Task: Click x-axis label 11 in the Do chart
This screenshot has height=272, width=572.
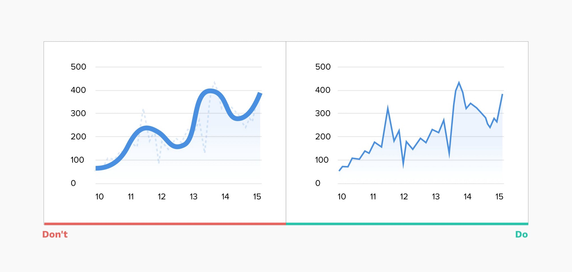Action: click(x=373, y=197)
